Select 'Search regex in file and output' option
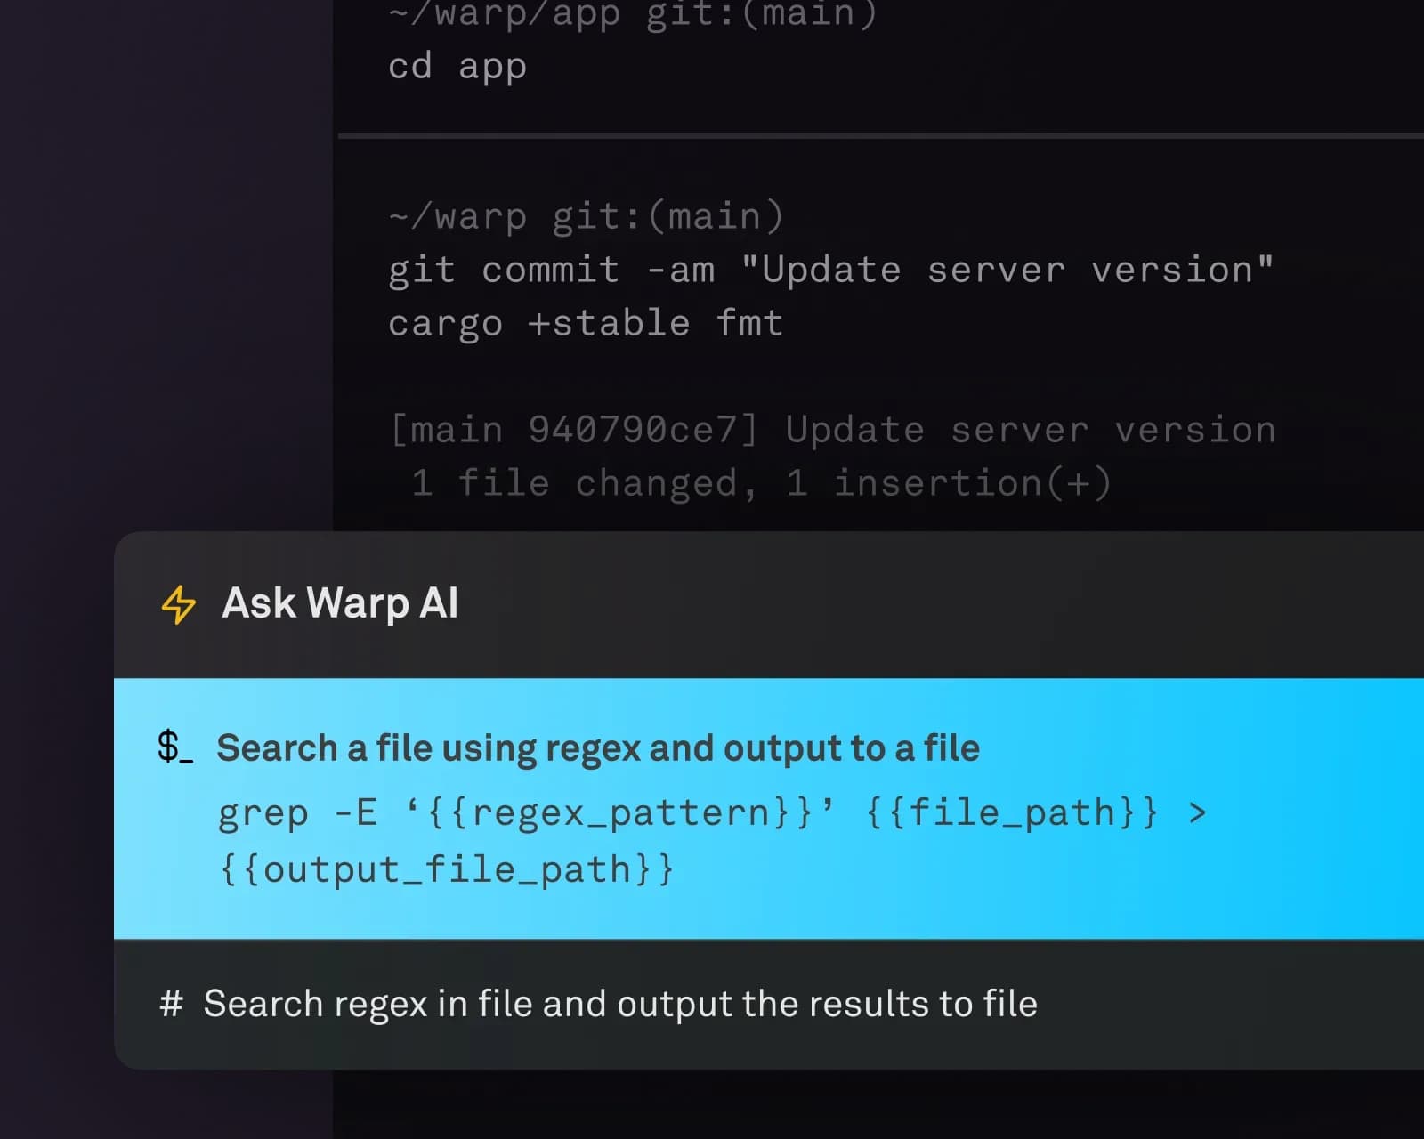1424x1139 pixels. pos(620,1003)
